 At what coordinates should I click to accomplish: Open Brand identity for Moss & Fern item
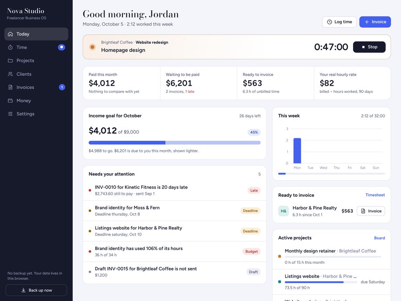[x=175, y=211]
